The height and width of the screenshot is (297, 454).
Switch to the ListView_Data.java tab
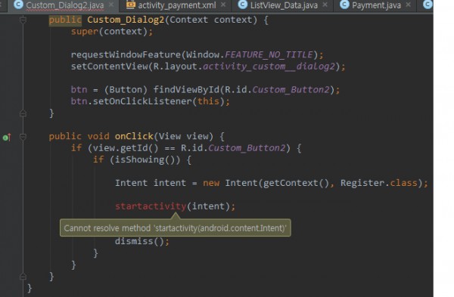(x=284, y=5)
